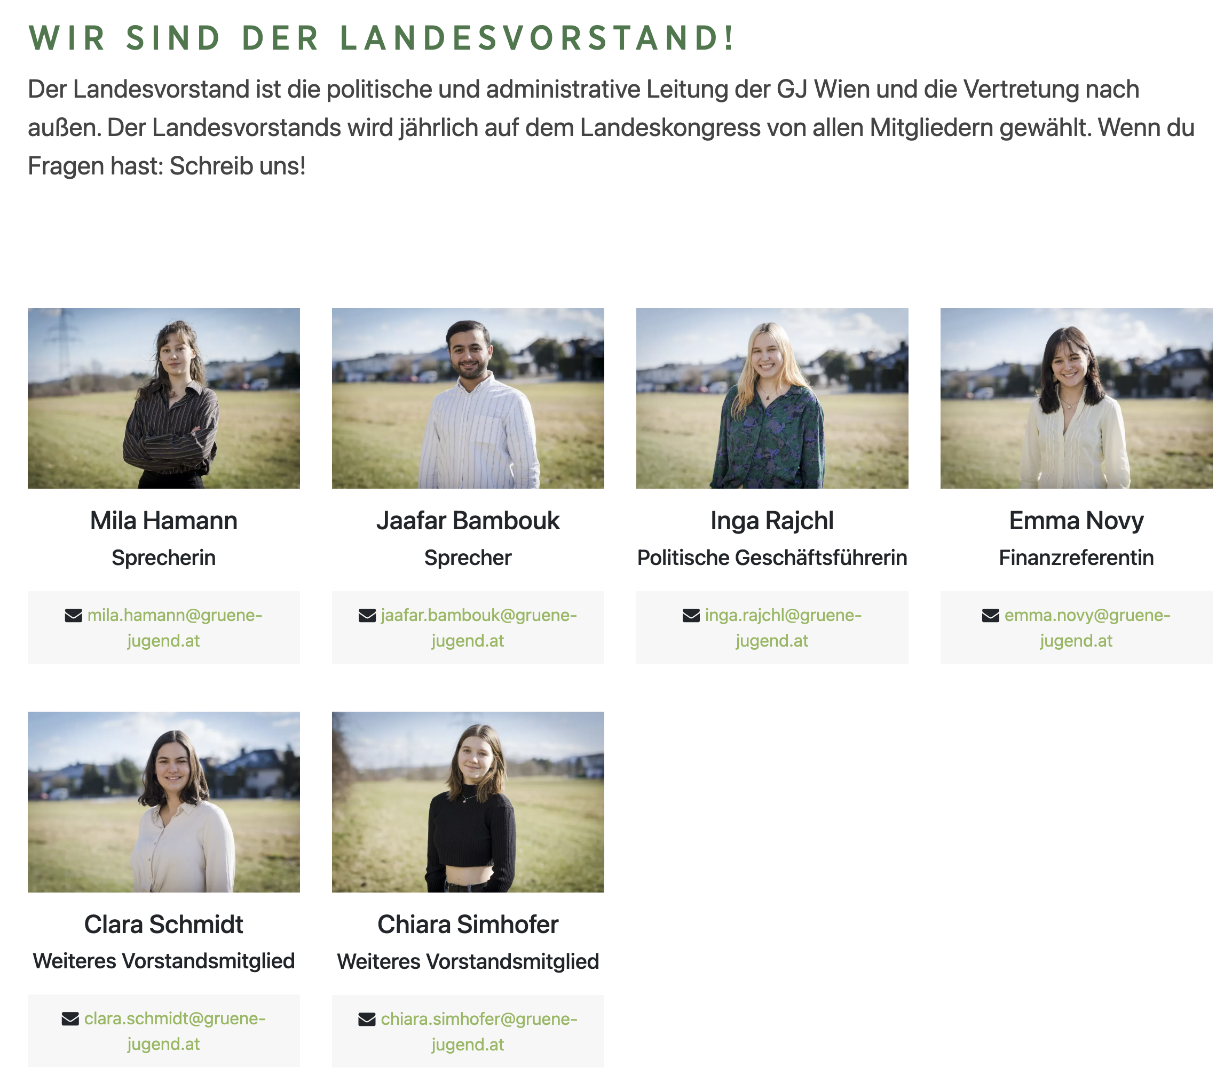
Task: Select Chiara Simhofer's portrait photo
Action: pos(468,802)
